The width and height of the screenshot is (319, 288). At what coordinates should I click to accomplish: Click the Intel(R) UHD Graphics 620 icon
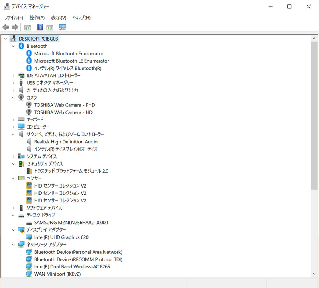point(29,237)
